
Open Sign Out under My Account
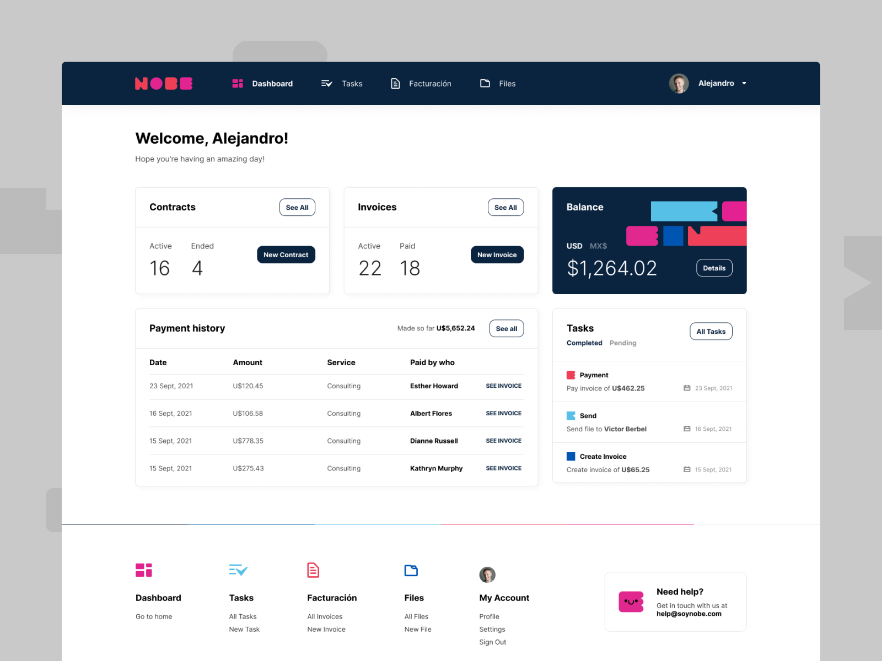click(493, 642)
